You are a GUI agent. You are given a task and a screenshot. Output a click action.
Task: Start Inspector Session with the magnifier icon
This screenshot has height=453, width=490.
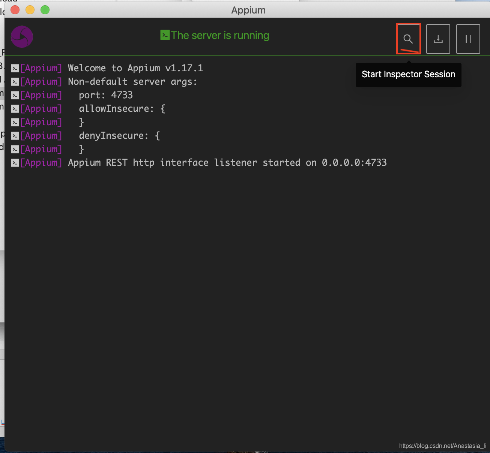408,39
